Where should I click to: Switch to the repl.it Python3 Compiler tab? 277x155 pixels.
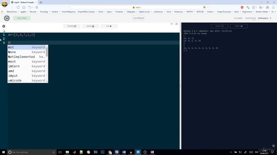pyautogui.click(x=24, y=2)
